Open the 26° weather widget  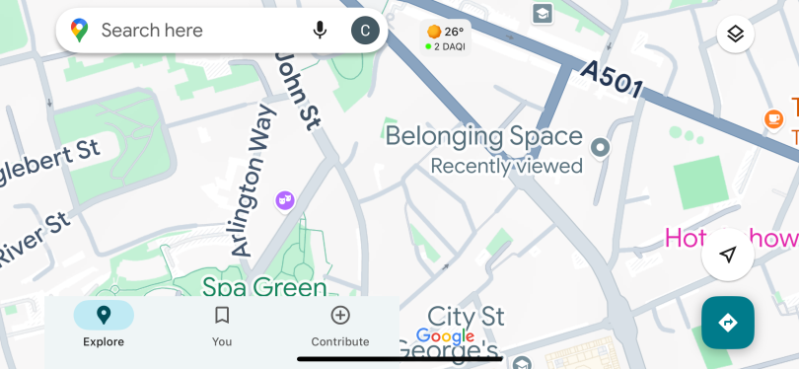click(x=445, y=38)
